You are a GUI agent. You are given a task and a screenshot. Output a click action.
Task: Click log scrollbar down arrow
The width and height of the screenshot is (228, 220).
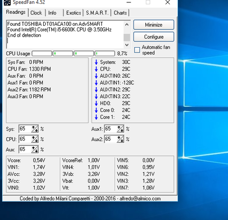127,45
